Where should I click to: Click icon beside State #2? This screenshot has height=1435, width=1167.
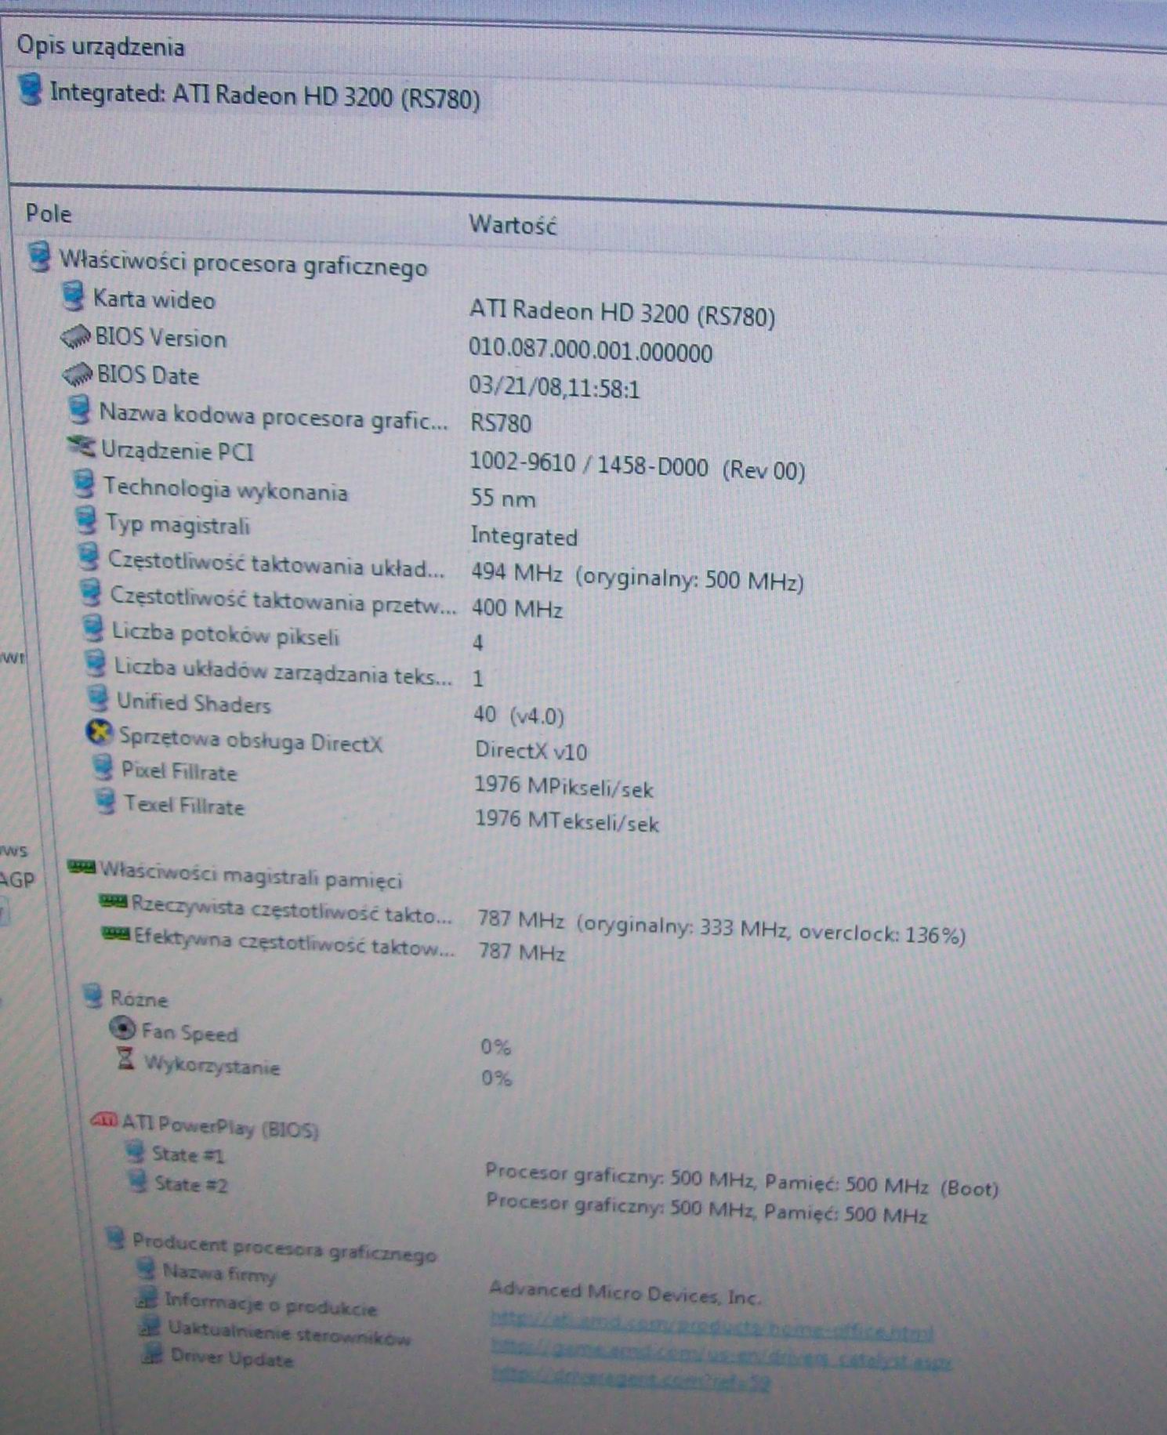click(138, 1181)
